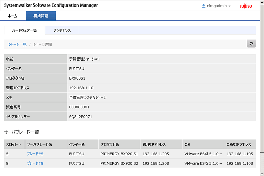This screenshot has width=264, height=176.
Task: Click the memo 予算管理システムシャーシ
Action: click(x=88, y=98)
